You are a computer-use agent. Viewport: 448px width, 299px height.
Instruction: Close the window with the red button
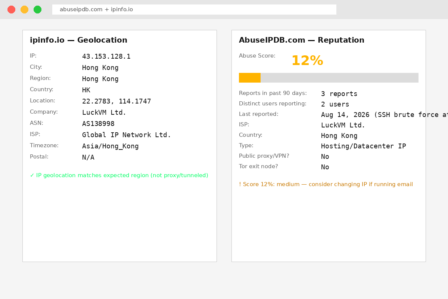[12, 9]
